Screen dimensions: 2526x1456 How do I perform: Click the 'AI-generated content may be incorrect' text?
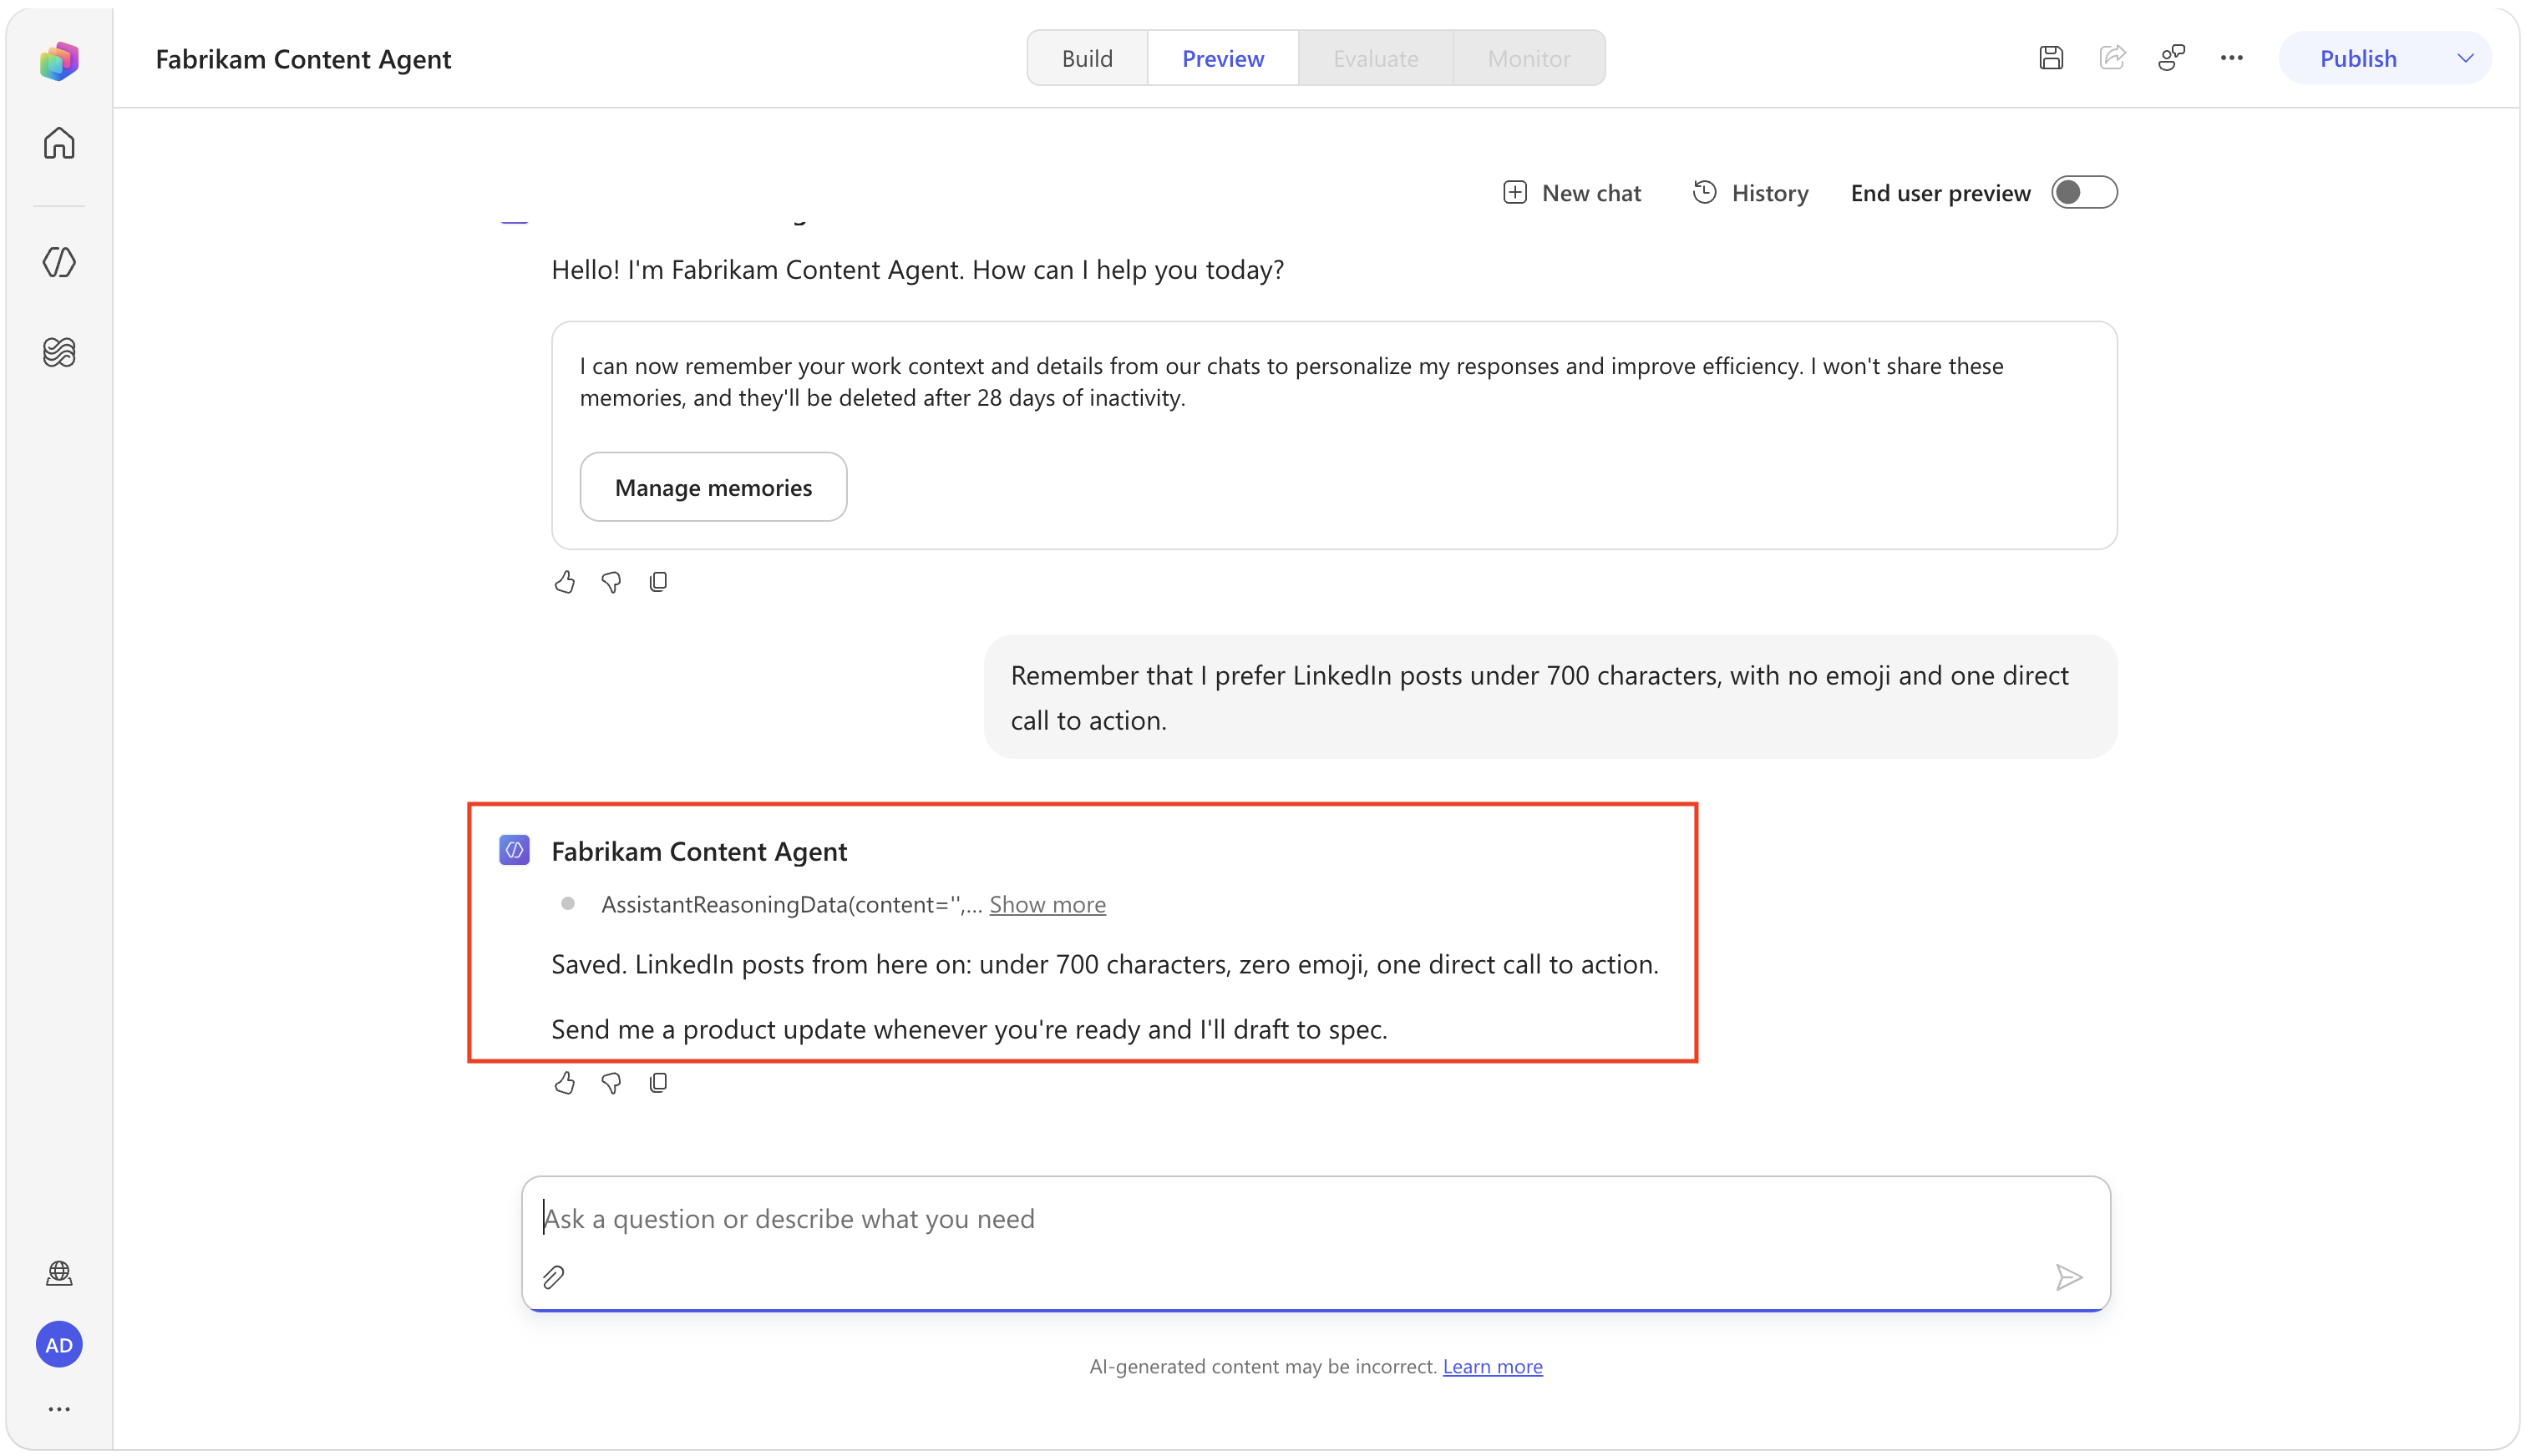pyautogui.click(x=1262, y=1366)
